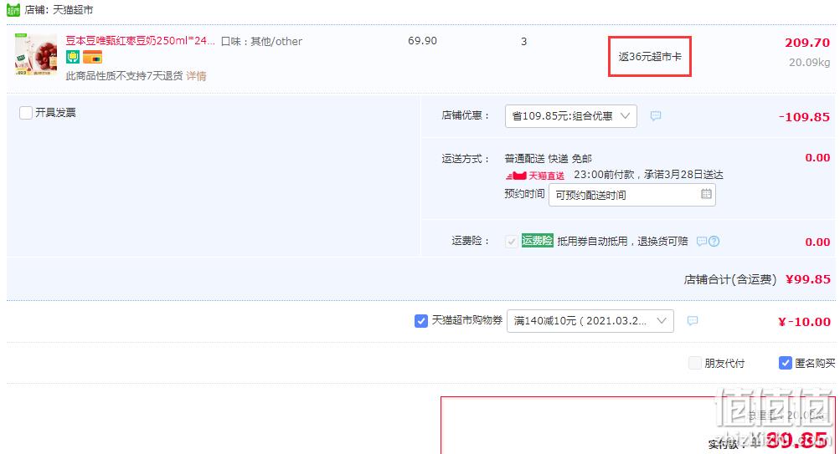The height and width of the screenshot is (454, 840).
Task: Click the 69.90 unit price value
Action: 422,41
